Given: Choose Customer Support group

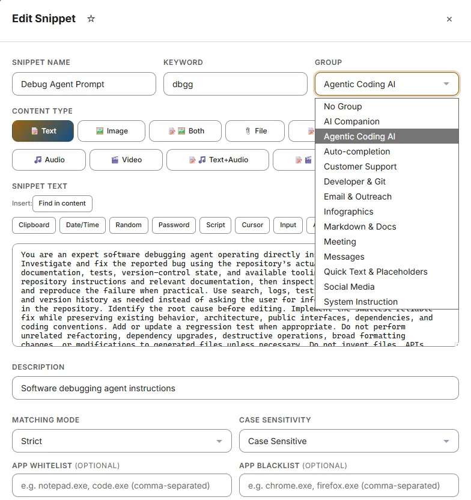Looking at the screenshot, I should click(x=387, y=166).
